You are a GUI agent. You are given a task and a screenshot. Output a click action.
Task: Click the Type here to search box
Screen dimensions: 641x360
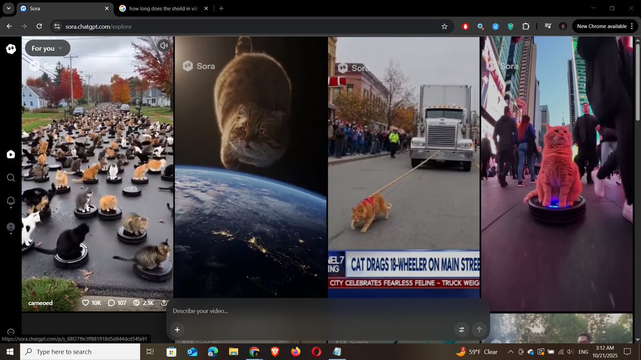pos(80,351)
